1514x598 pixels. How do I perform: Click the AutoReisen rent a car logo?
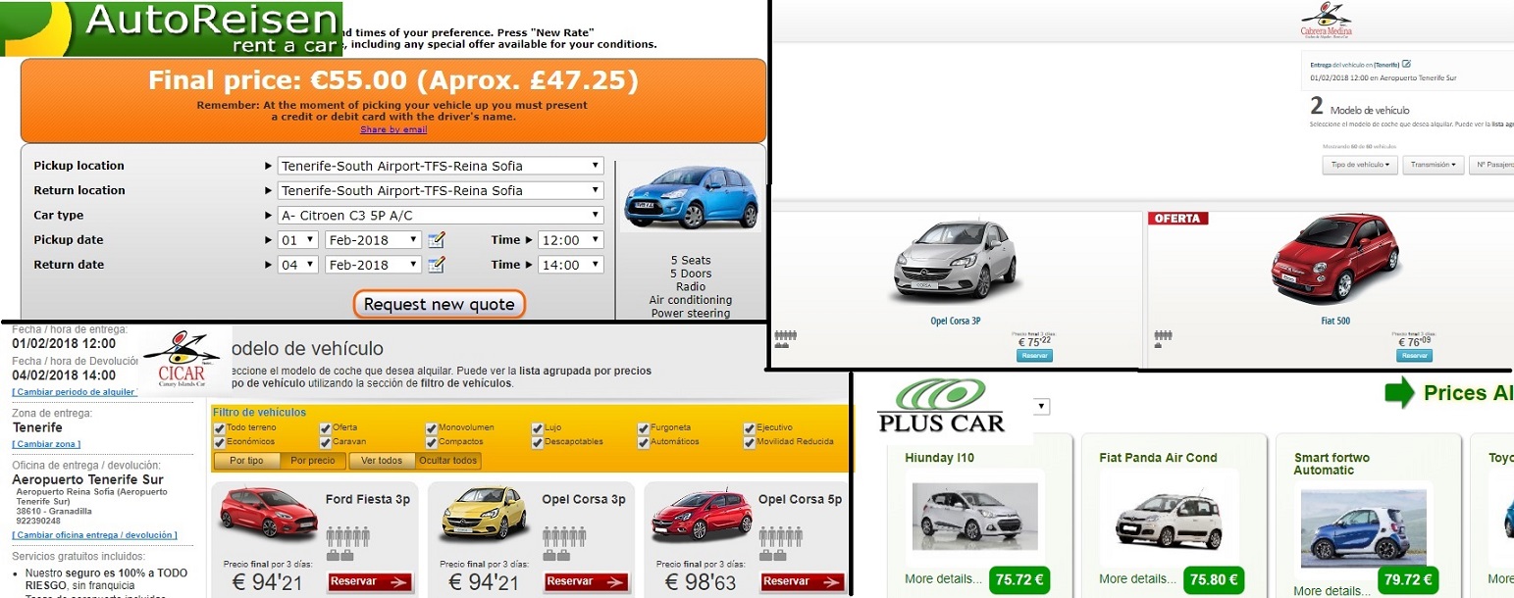point(171,28)
